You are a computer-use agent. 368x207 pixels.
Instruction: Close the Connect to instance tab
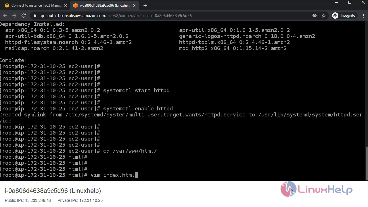tap(66, 5)
